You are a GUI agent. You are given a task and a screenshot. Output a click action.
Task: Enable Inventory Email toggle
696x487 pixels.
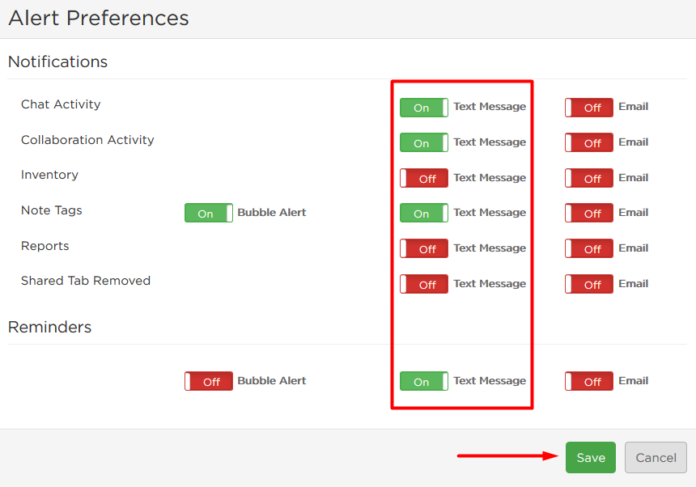coord(589,178)
